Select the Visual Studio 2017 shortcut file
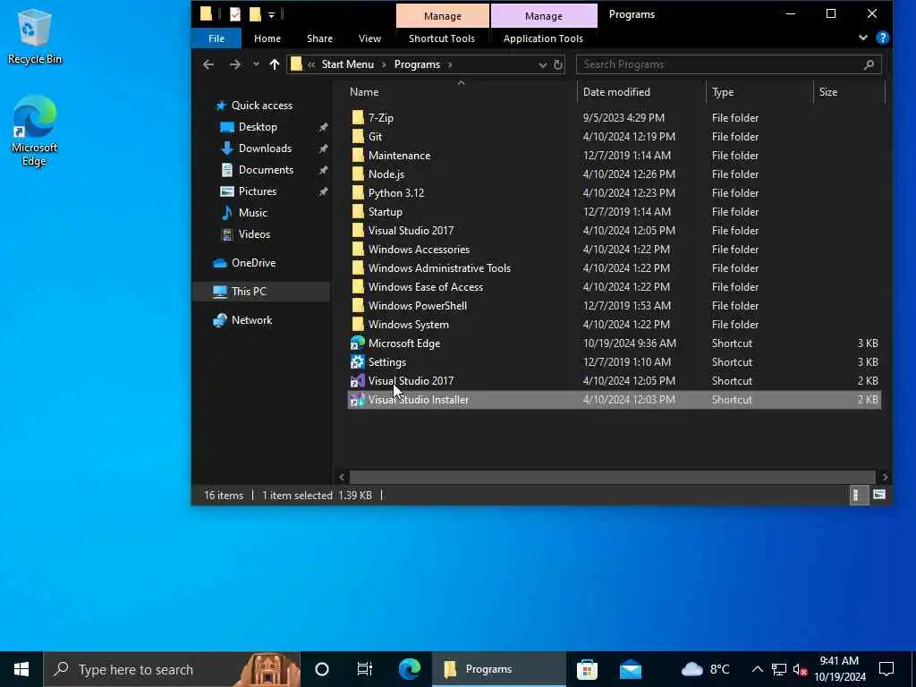Image resolution: width=916 pixels, height=687 pixels. click(614, 381)
